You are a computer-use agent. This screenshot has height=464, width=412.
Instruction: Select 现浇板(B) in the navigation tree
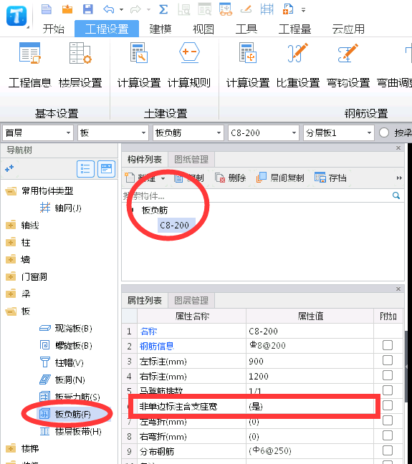66,328
